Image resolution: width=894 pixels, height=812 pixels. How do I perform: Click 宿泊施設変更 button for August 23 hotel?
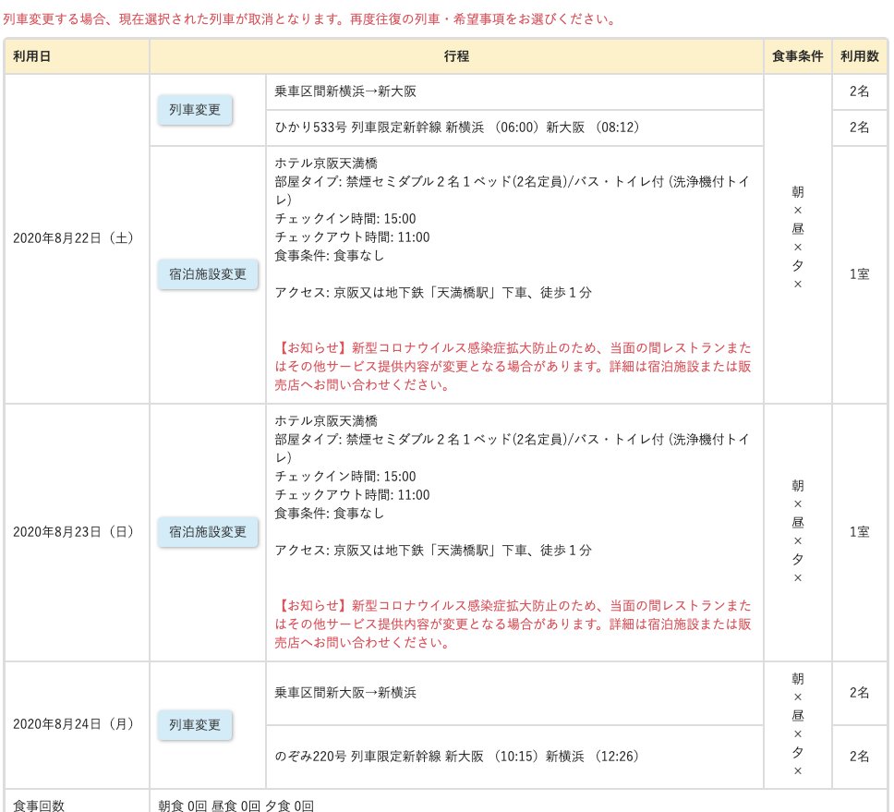208,532
